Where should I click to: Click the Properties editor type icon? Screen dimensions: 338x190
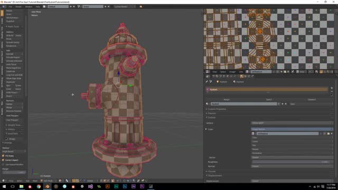(x=207, y=76)
